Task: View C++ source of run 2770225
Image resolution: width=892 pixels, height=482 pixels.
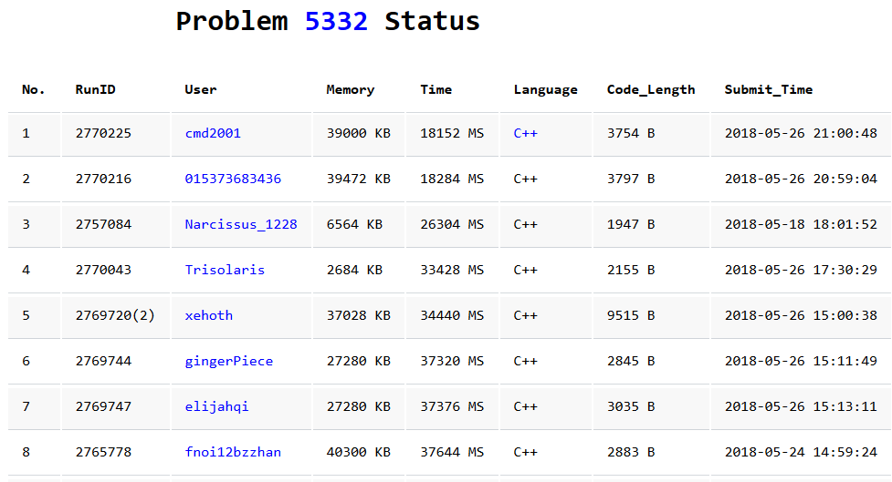Action: (525, 133)
